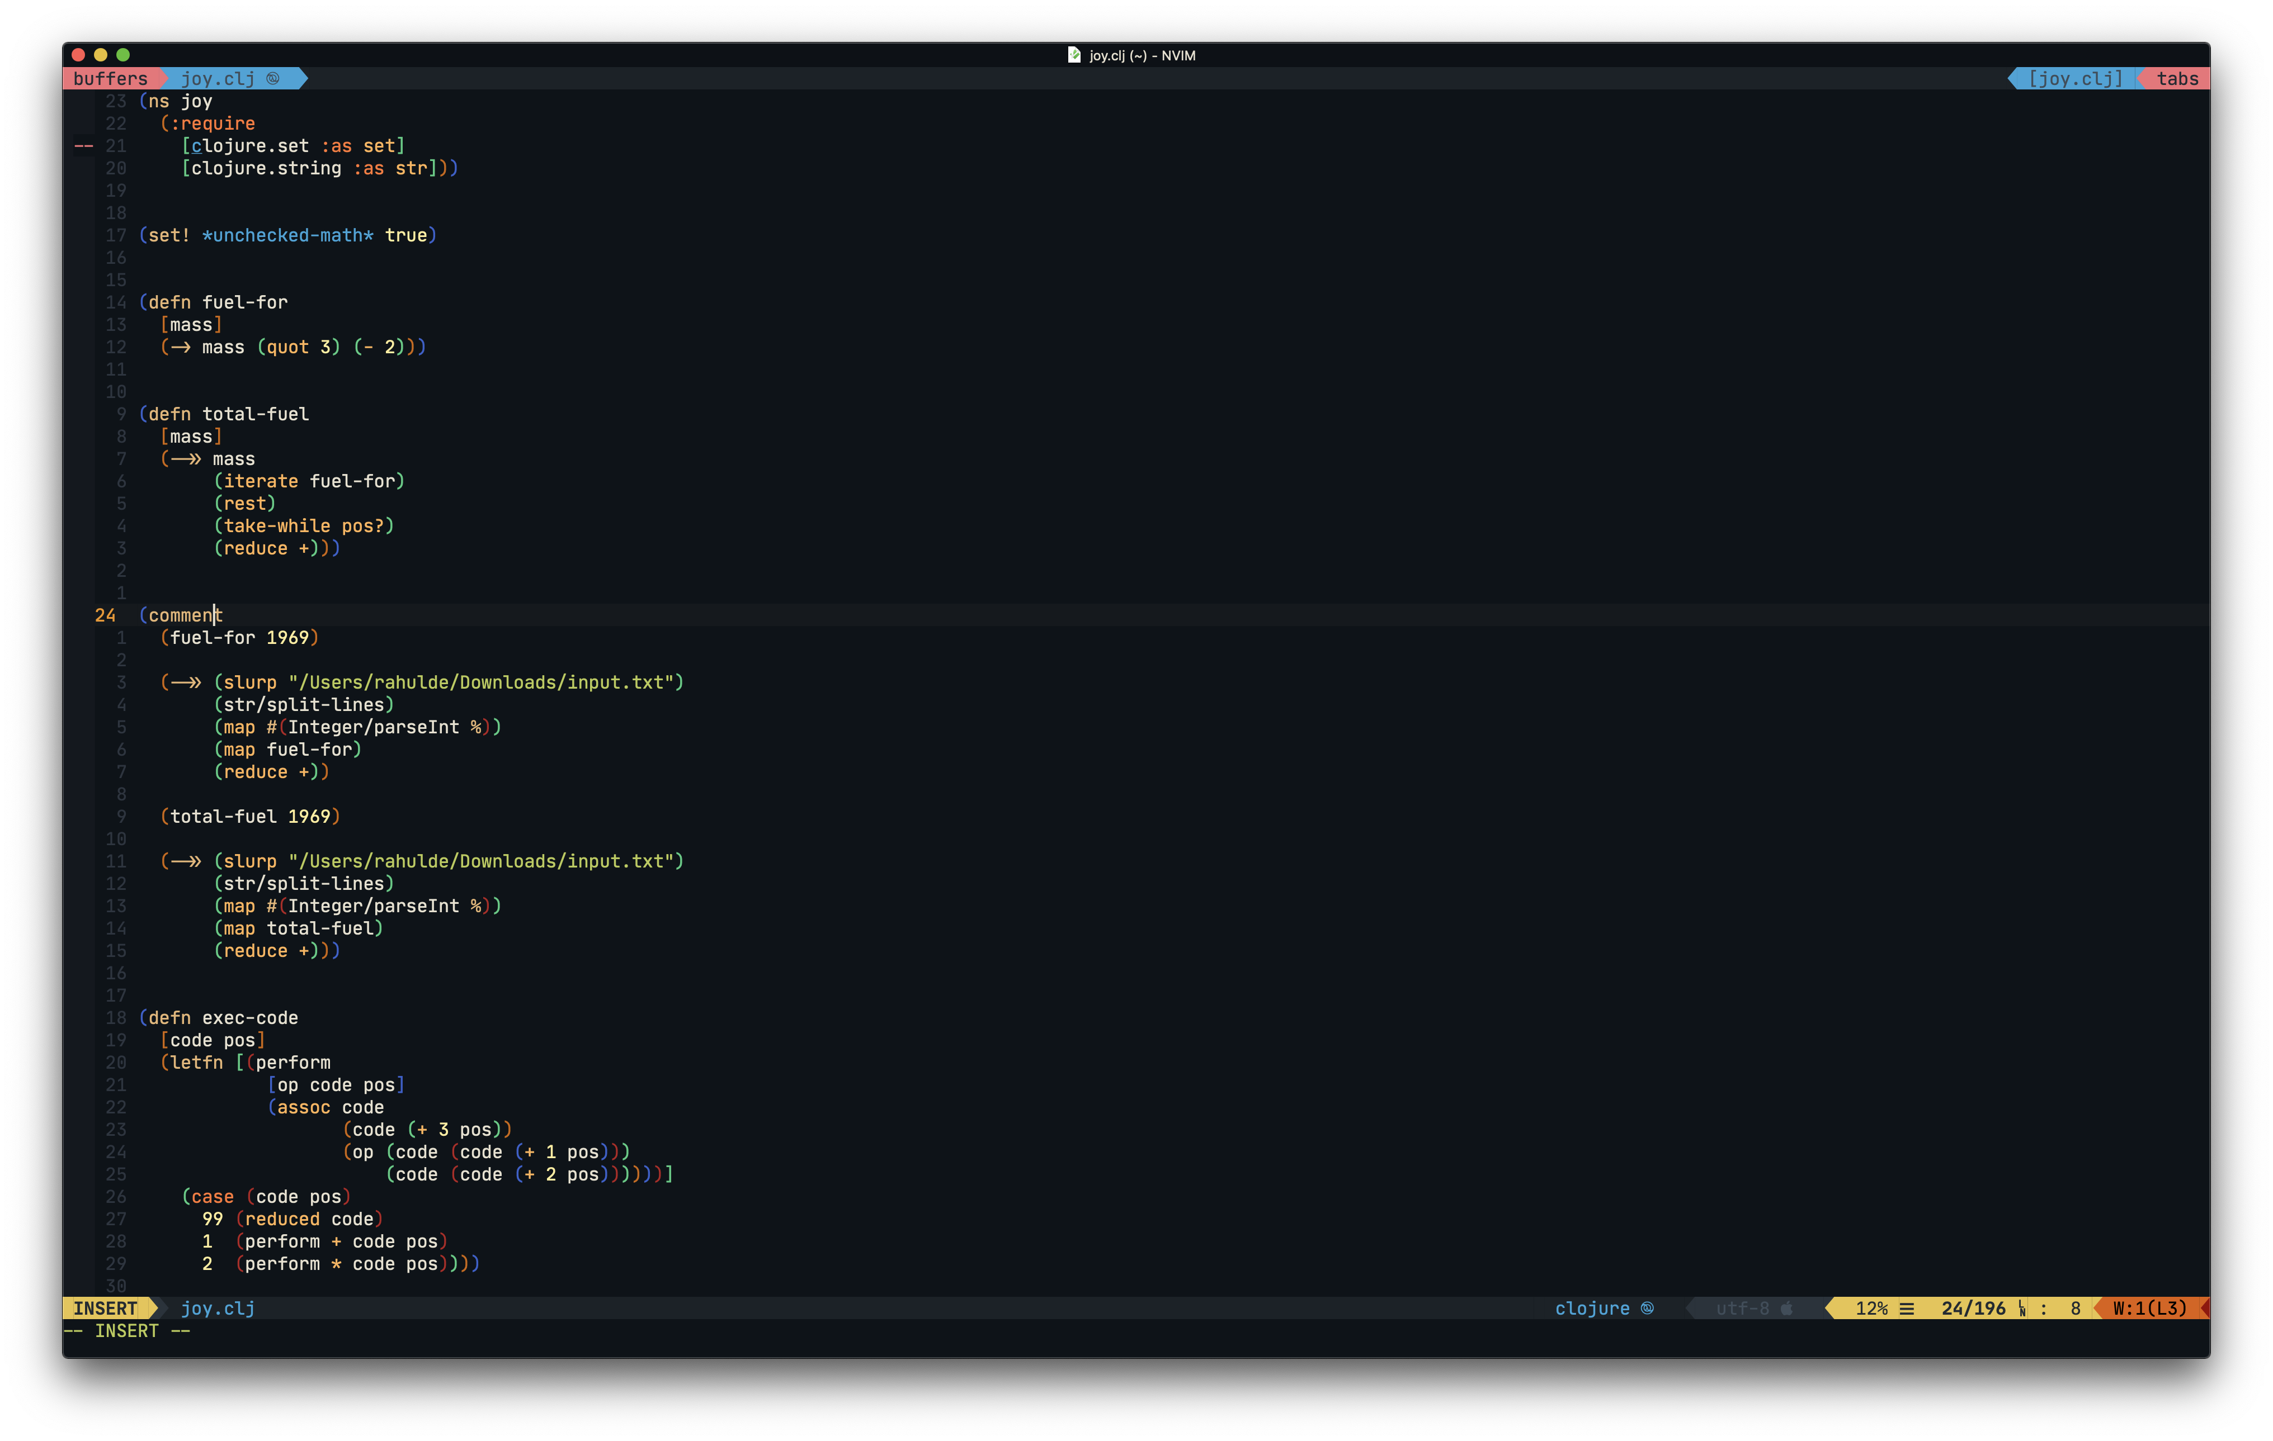2273x1441 pixels.
Task: Click the (case (code pos) line
Action: pos(266,1197)
